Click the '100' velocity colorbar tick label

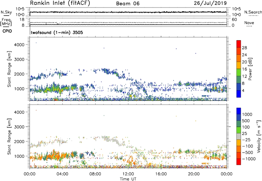(x=246, y=127)
